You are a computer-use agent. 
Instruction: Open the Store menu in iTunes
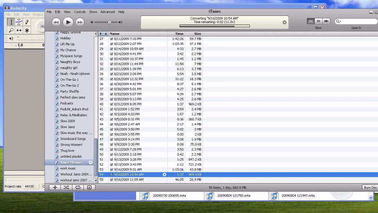point(93,12)
